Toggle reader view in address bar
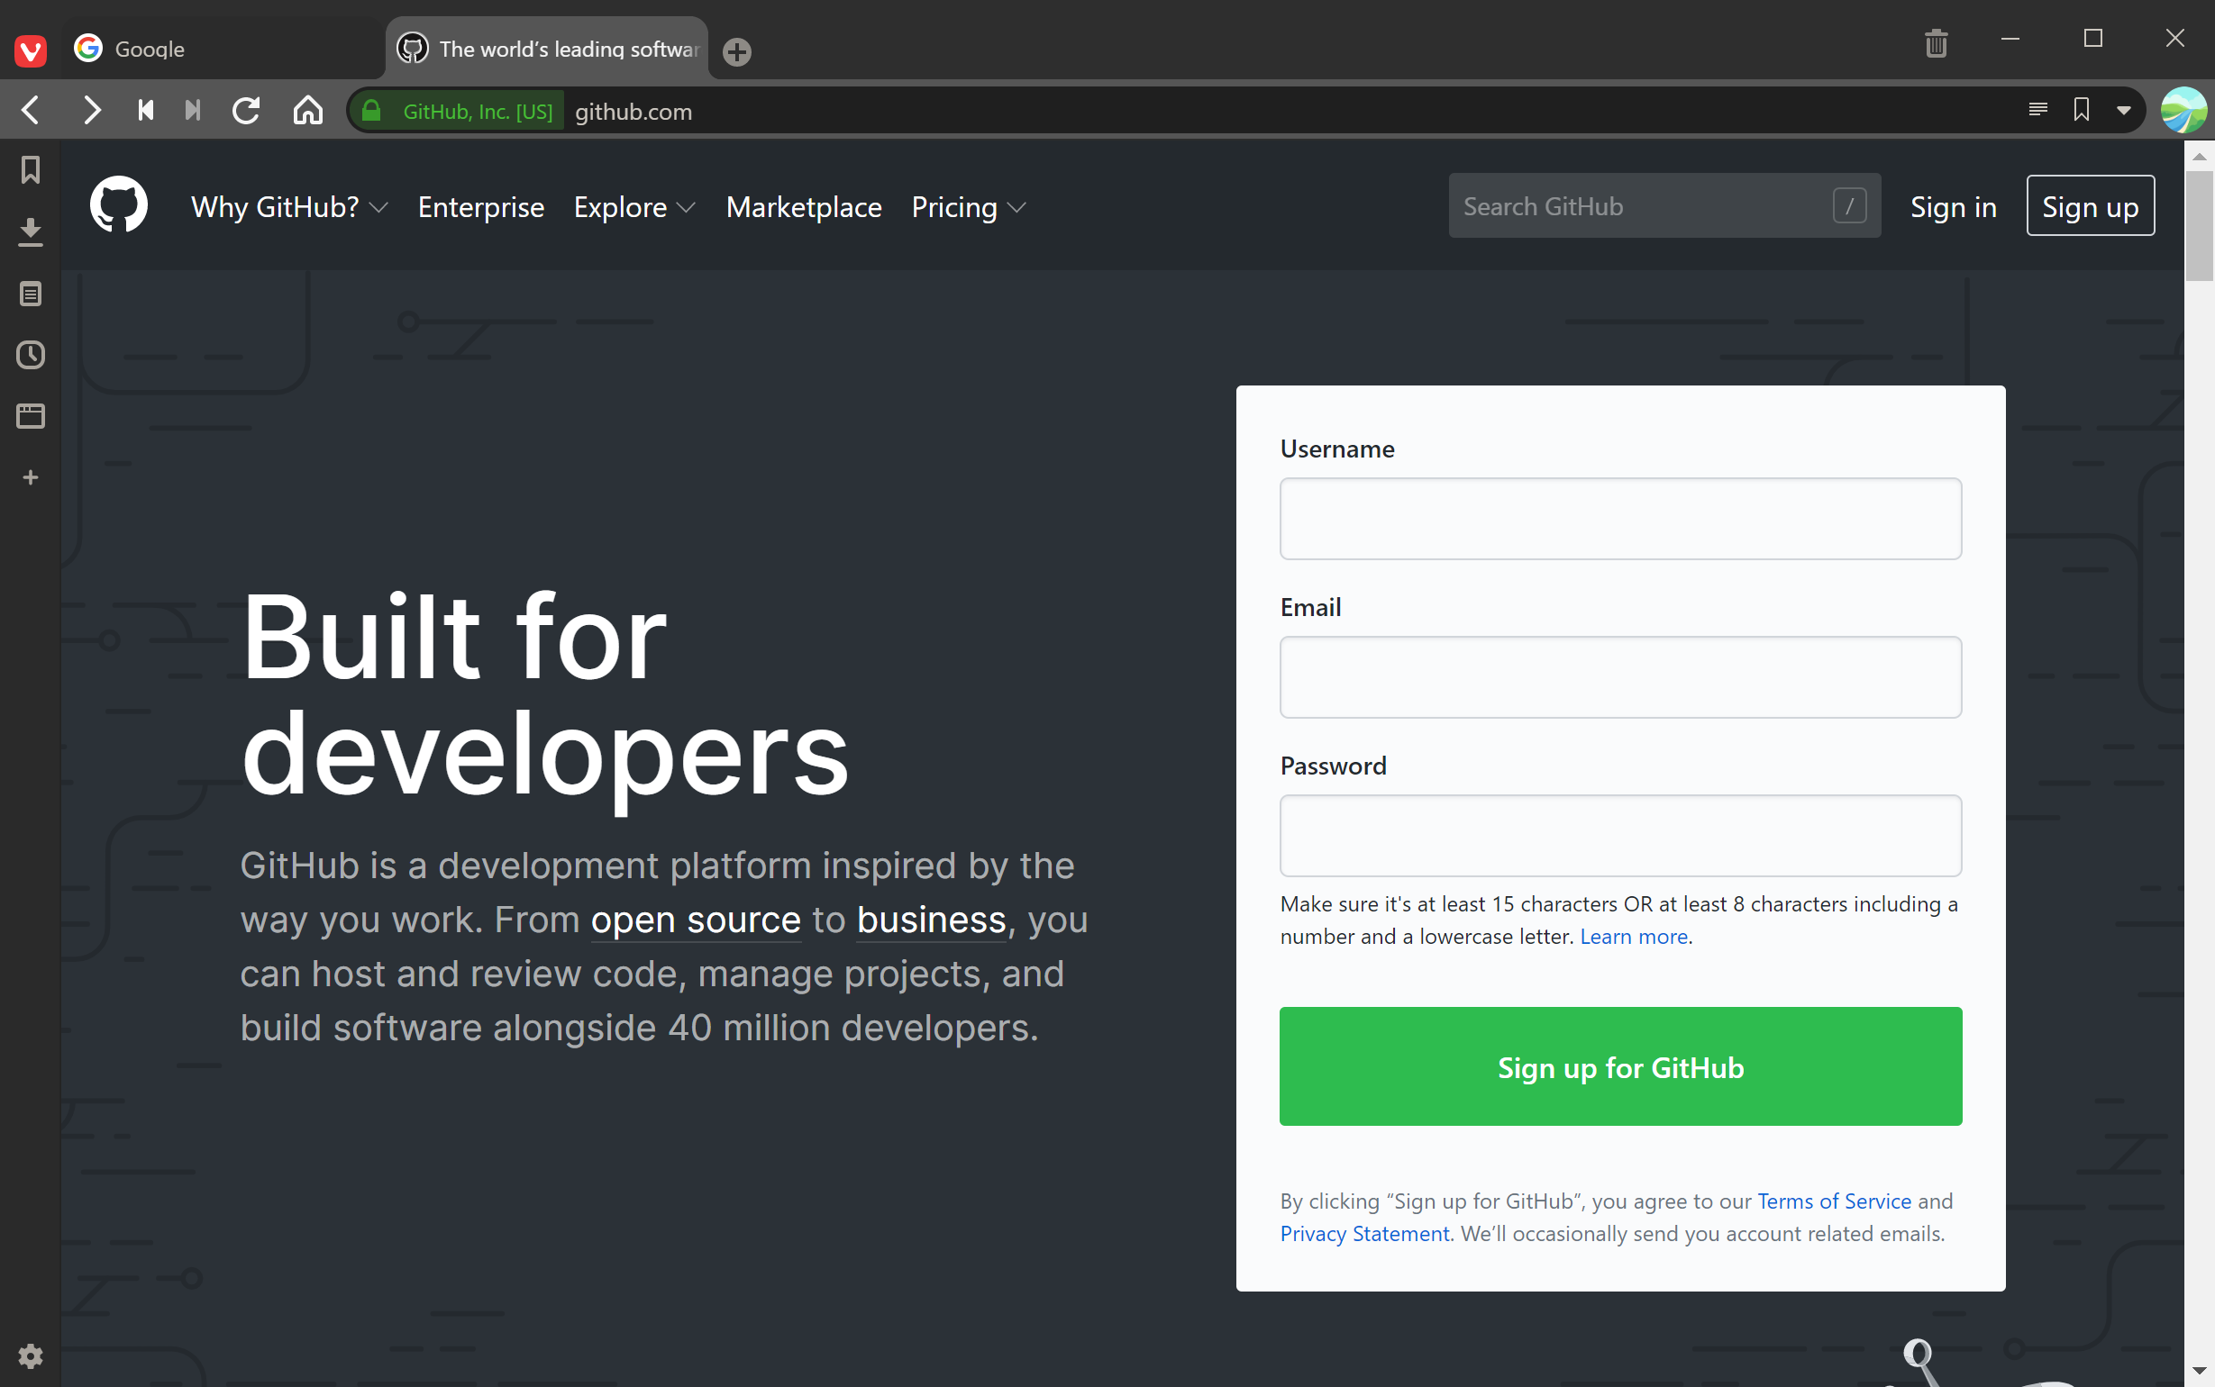2215x1387 pixels. [2037, 110]
